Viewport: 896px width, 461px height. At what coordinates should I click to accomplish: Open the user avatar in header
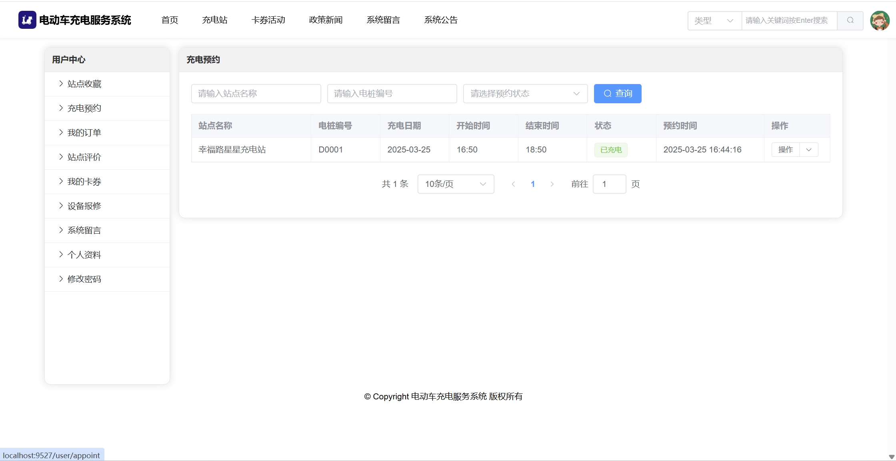[x=880, y=20]
